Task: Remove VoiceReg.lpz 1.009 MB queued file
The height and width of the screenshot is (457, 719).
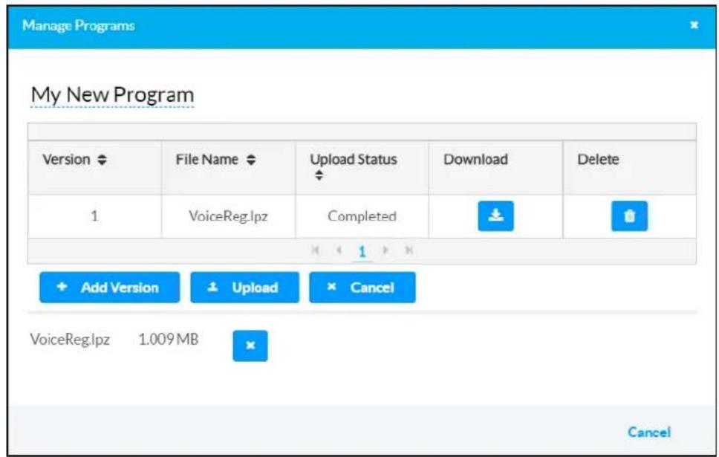Action: [250, 346]
